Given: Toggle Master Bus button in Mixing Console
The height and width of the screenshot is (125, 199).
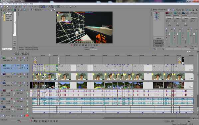Looking at the screenshot, I should click(x=159, y=46).
